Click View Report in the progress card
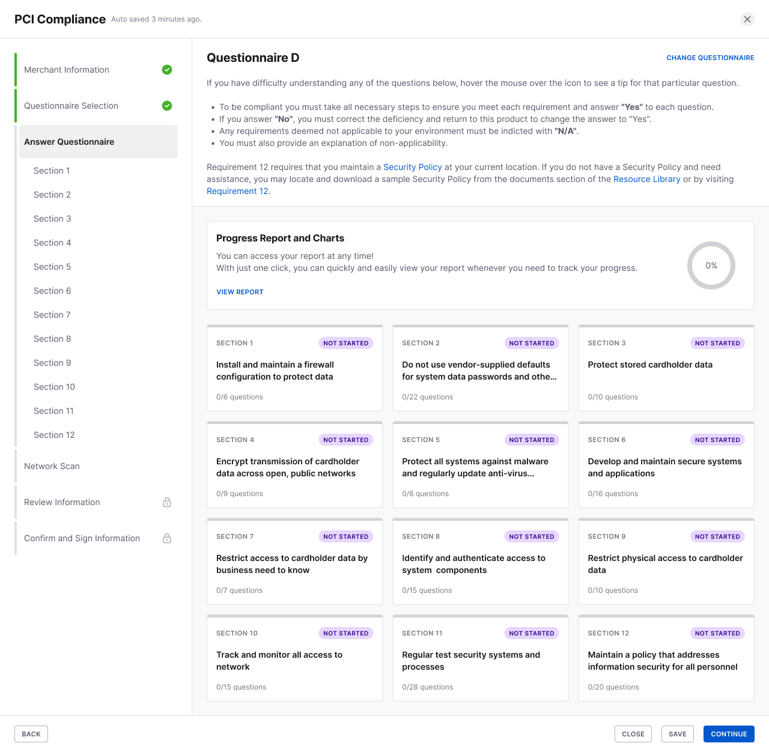 pos(240,292)
